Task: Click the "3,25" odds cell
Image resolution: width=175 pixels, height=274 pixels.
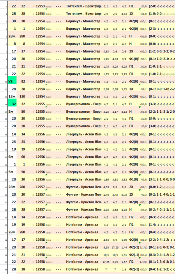Action: (106, 112)
